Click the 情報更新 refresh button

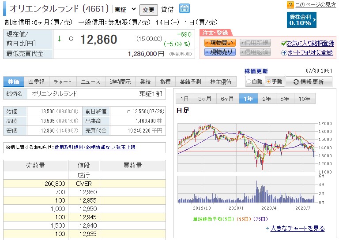(x=309, y=82)
